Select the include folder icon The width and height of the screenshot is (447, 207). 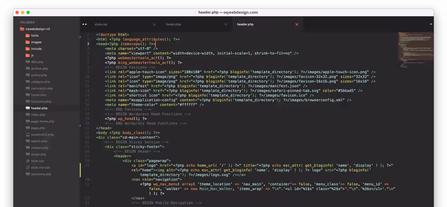27,49
